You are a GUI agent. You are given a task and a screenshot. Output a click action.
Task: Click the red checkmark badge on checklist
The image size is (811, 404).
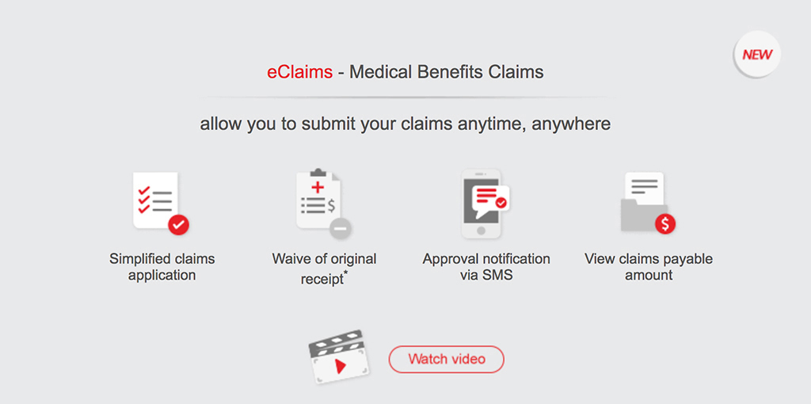[179, 225]
